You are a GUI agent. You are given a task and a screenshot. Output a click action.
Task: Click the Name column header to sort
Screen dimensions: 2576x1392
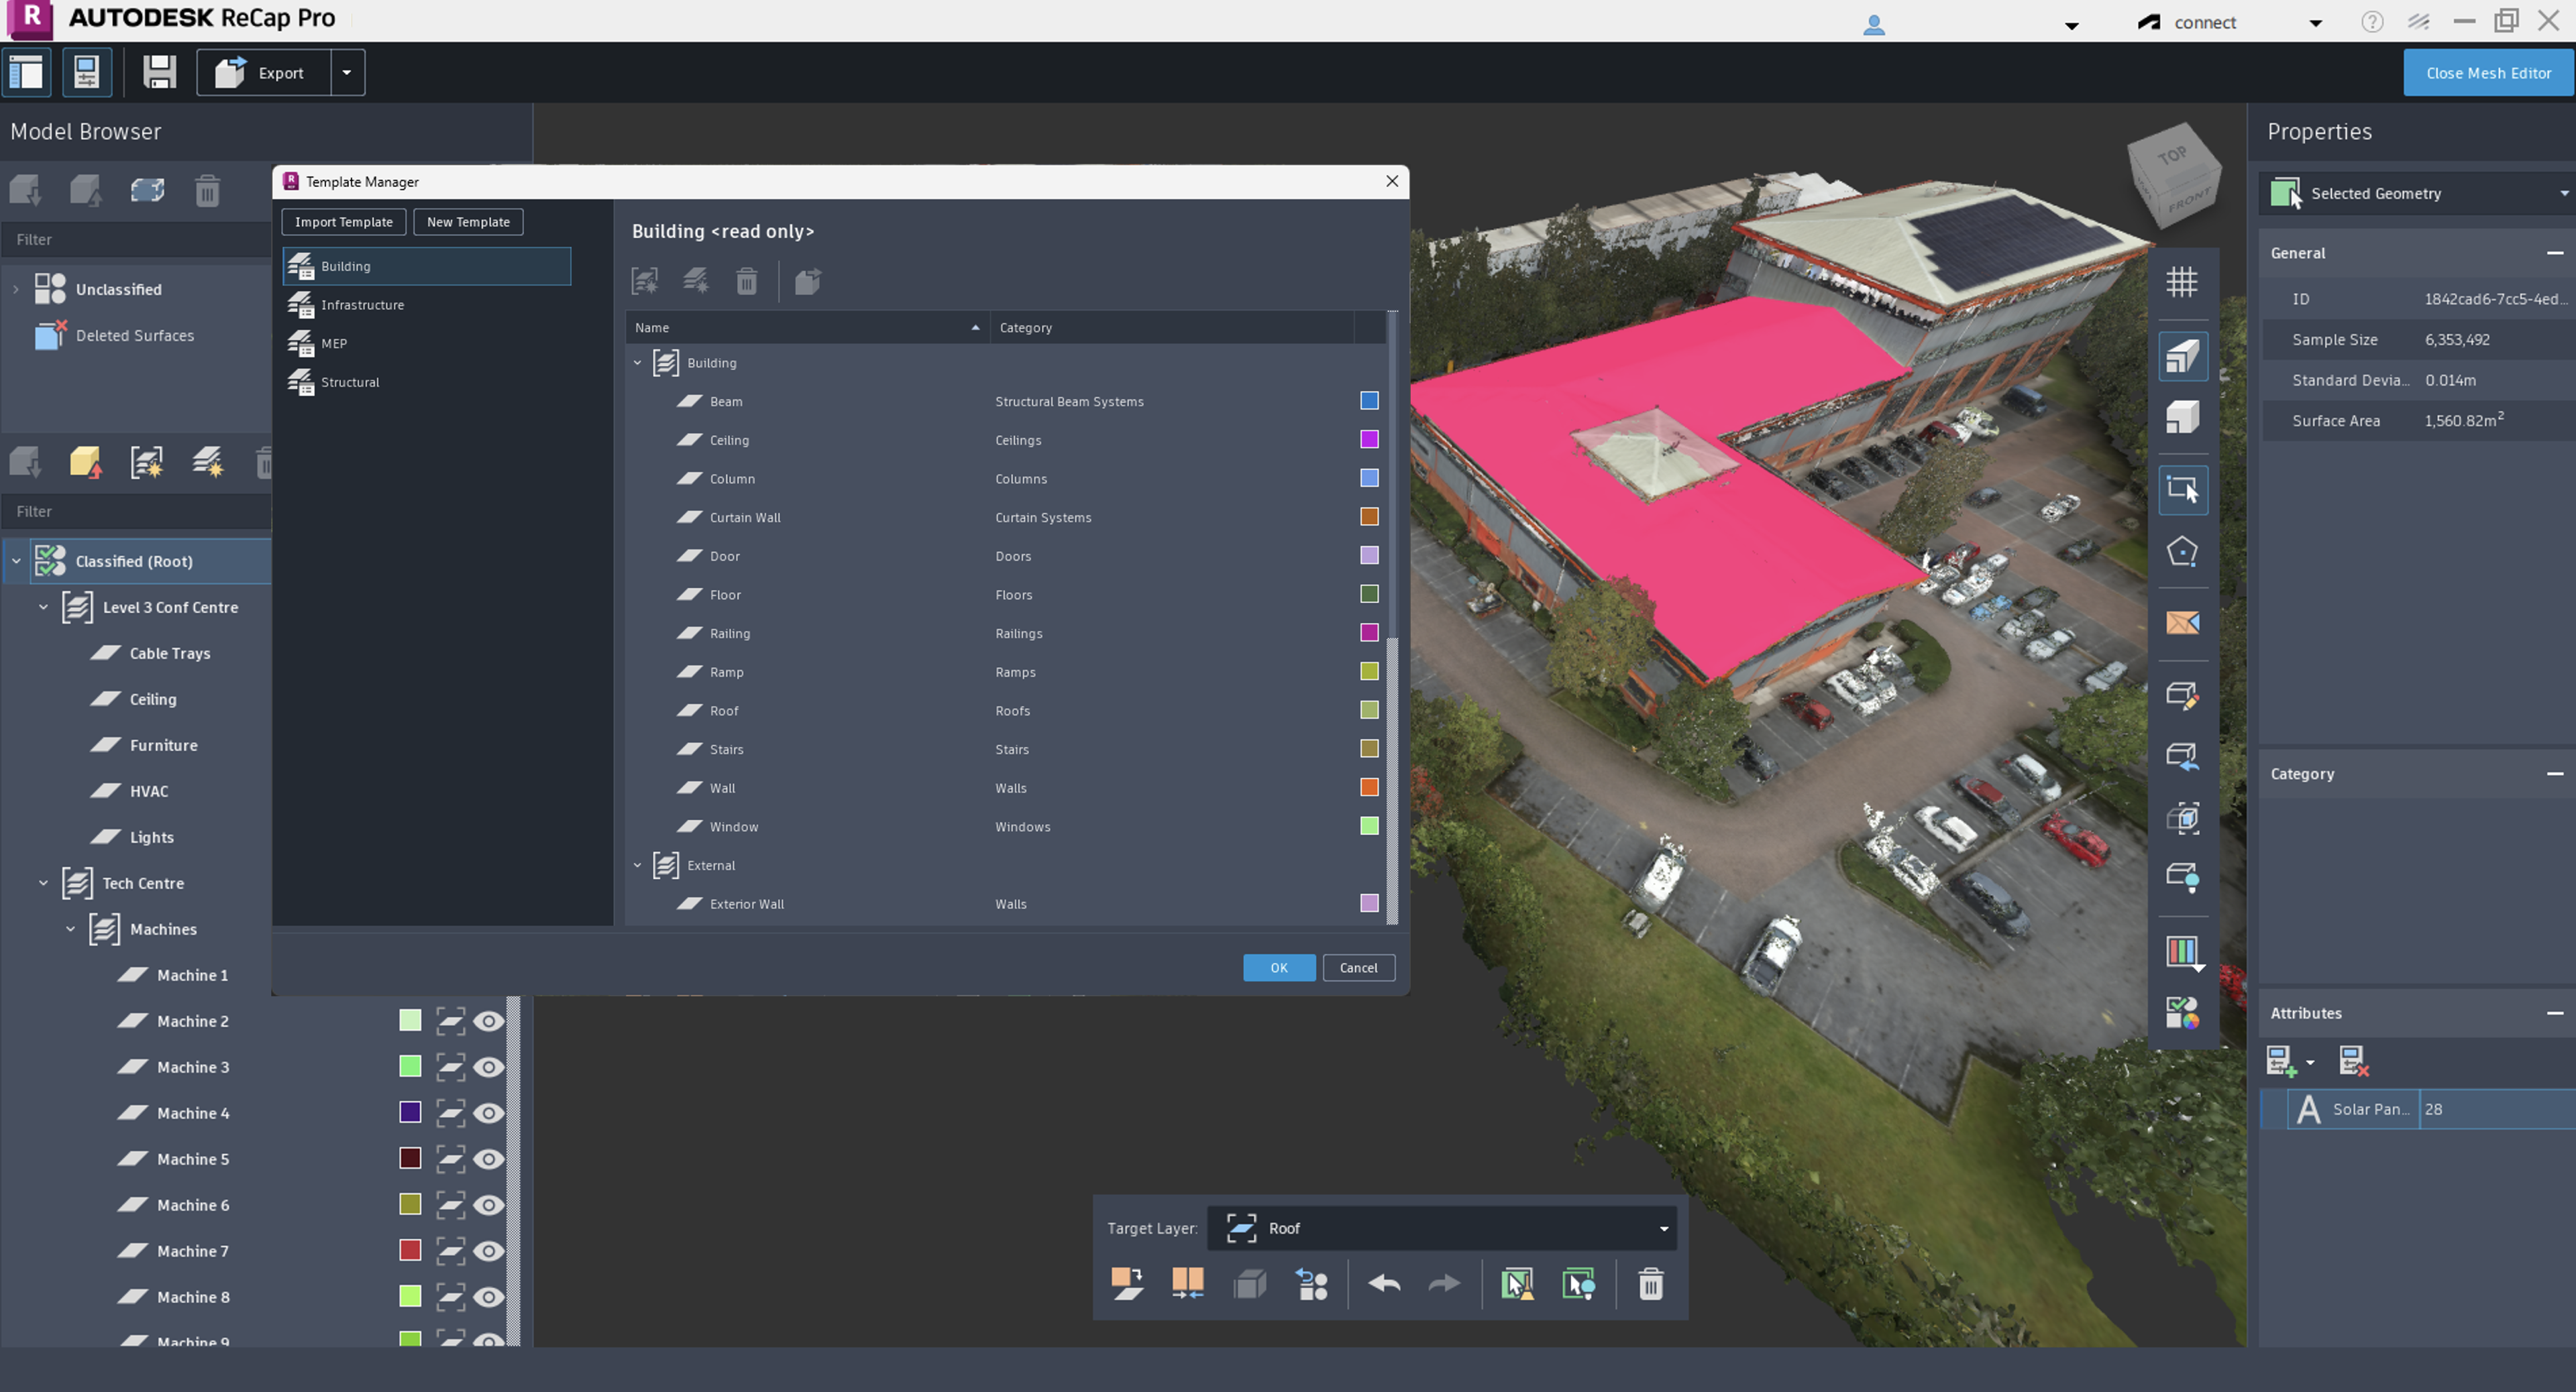[807, 328]
